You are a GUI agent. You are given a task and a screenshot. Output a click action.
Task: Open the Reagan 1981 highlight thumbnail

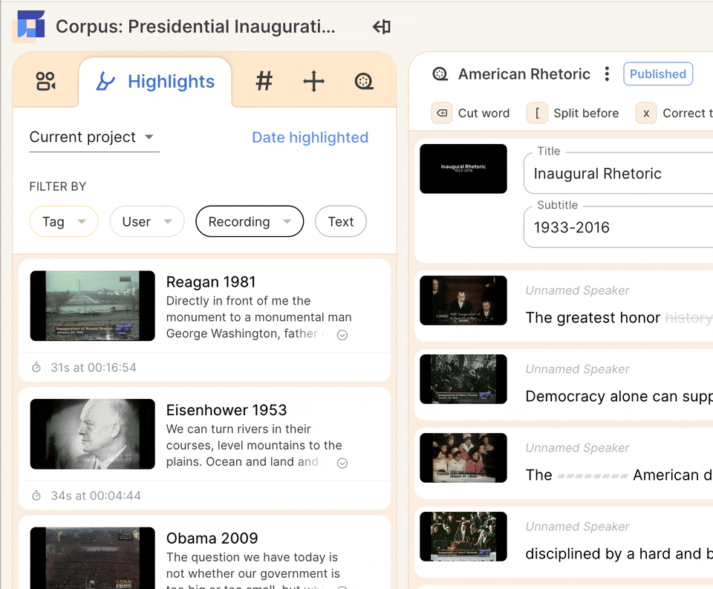pos(92,306)
